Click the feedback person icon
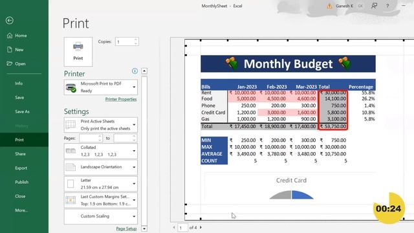 [x=374, y=6]
